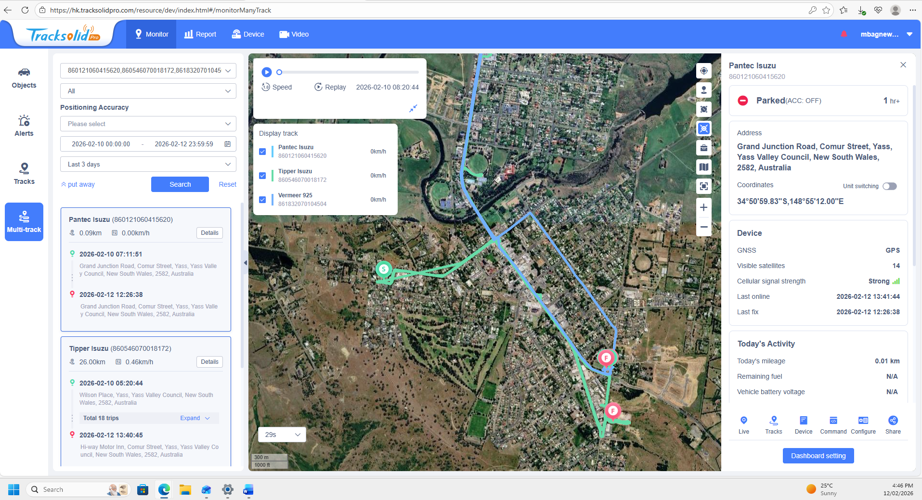The height and width of the screenshot is (500, 922).
Task: Click the map zoom in plus button
Action: pyautogui.click(x=703, y=207)
